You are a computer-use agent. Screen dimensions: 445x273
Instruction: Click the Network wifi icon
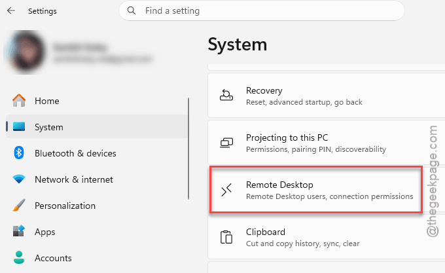click(19, 179)
